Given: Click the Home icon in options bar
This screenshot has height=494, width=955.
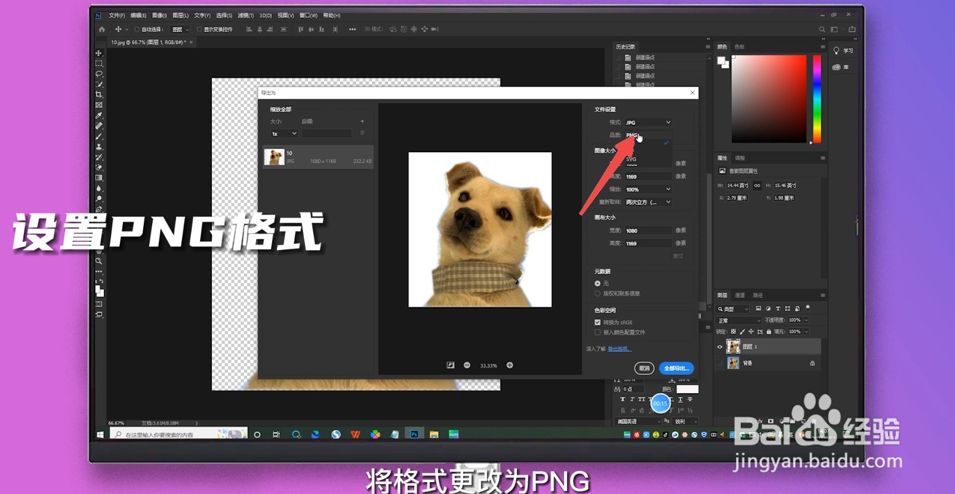Looking at the screenshot, I should 102,29.
